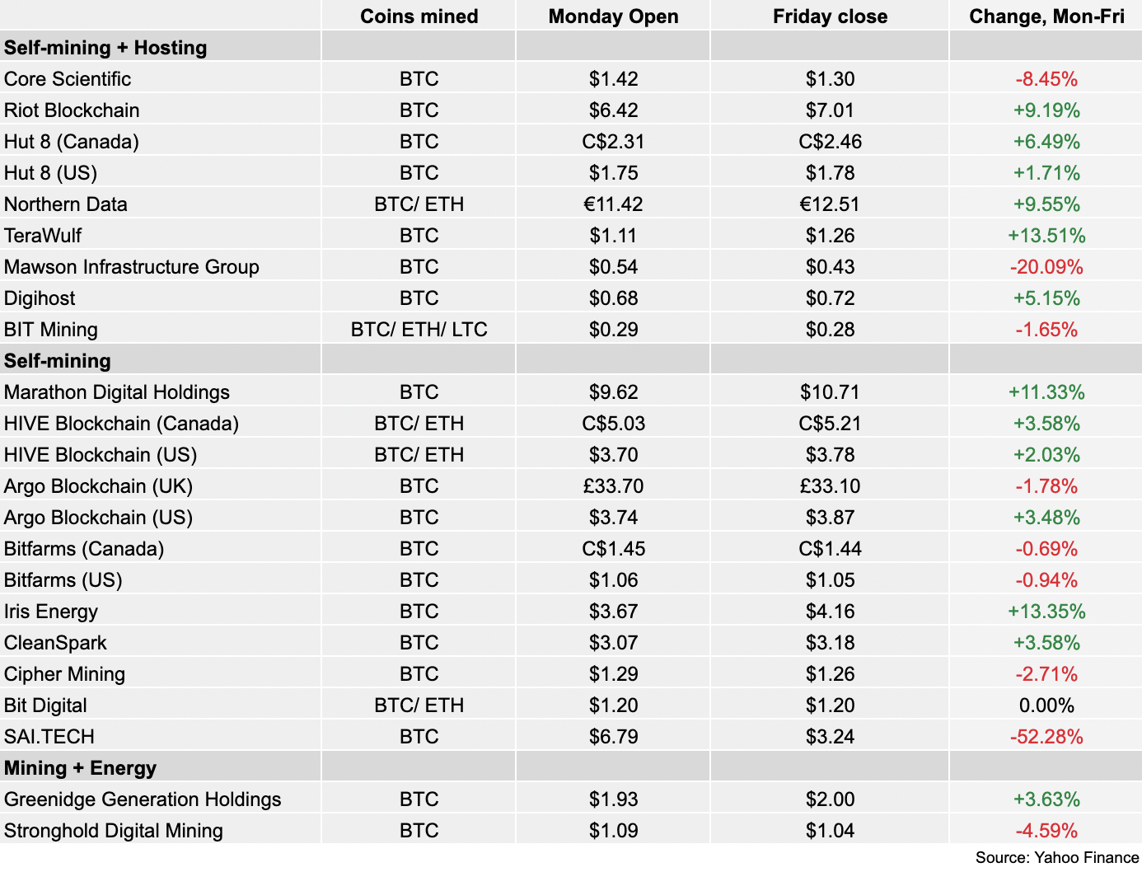Select the Friday close column header
Viewport: 1142px width, 872px height.
[830, 16]
